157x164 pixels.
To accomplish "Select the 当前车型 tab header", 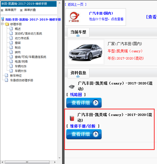I will click(x=78, y=33).
